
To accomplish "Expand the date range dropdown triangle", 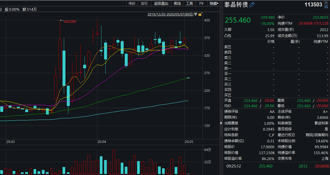I will pos(196,14).
